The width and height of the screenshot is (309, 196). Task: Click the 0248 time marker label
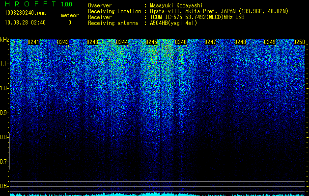point(240,42)
